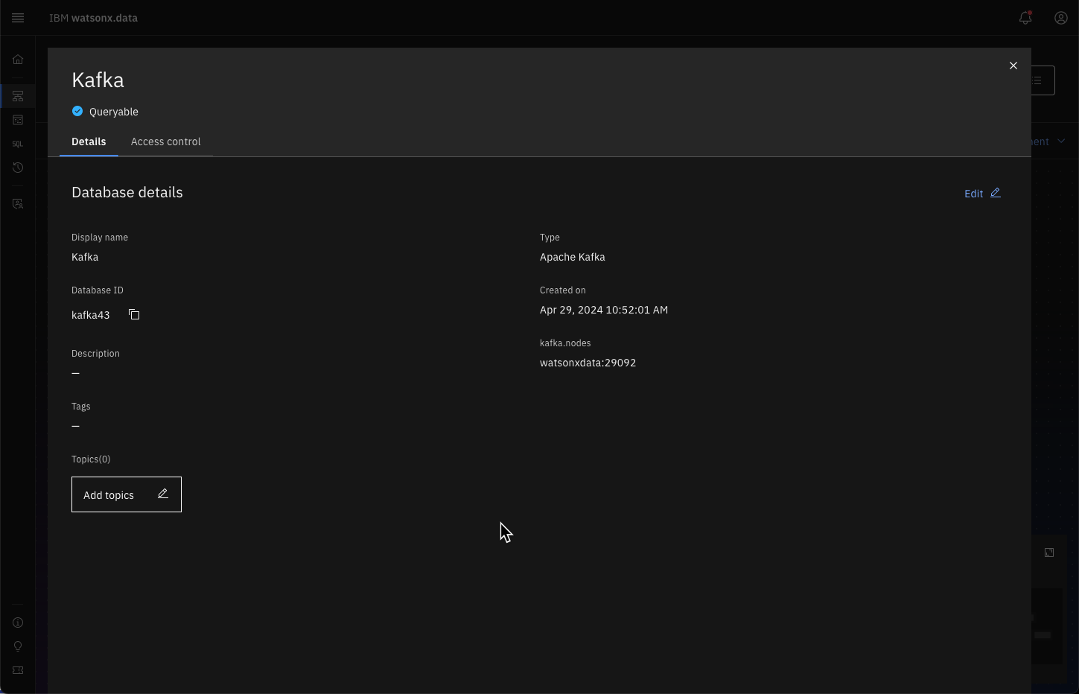Viewport: 1079px width, 694px height.
Task: Click the Add topics button
Action: [127, 494]
